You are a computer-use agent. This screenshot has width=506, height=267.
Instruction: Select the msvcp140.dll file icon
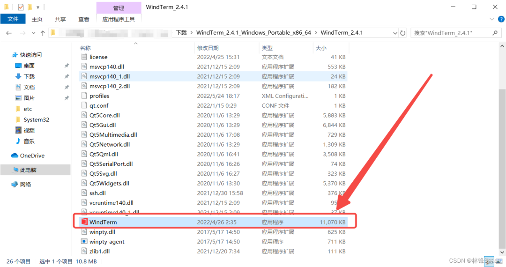(x=84, y=67)
